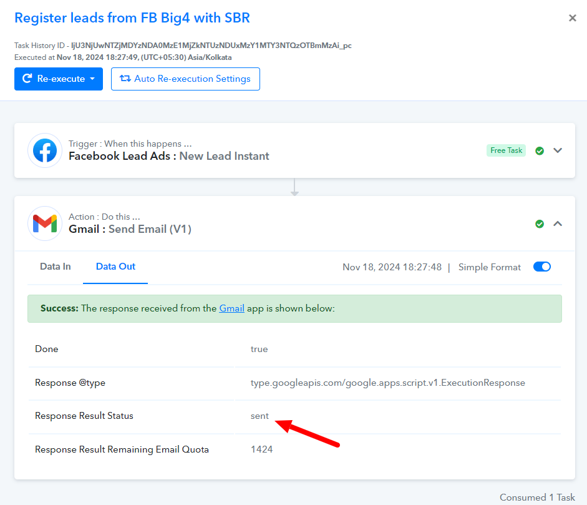
Task: Toggle the Simple Format switch
Action: (x=541, y=267)
